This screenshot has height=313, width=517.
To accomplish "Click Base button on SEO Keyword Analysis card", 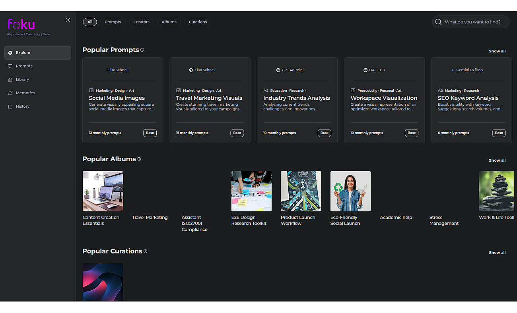I will 499,133.
